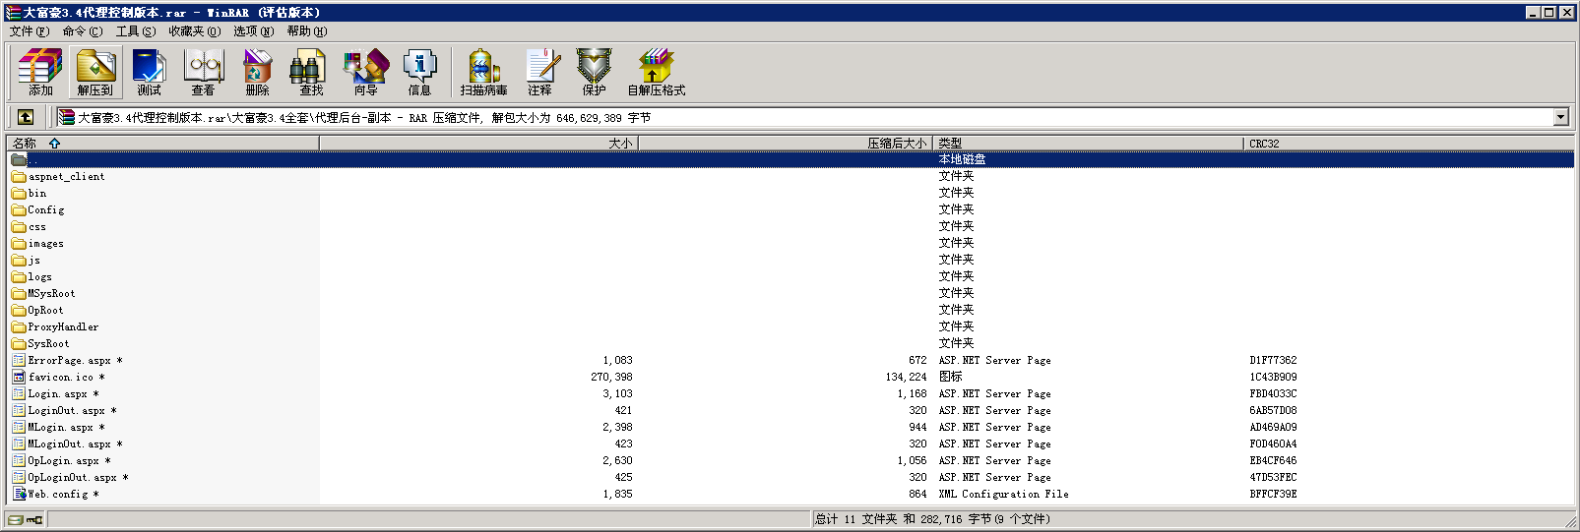Click the Add (添加) toolbar icon

pos(40,73)
